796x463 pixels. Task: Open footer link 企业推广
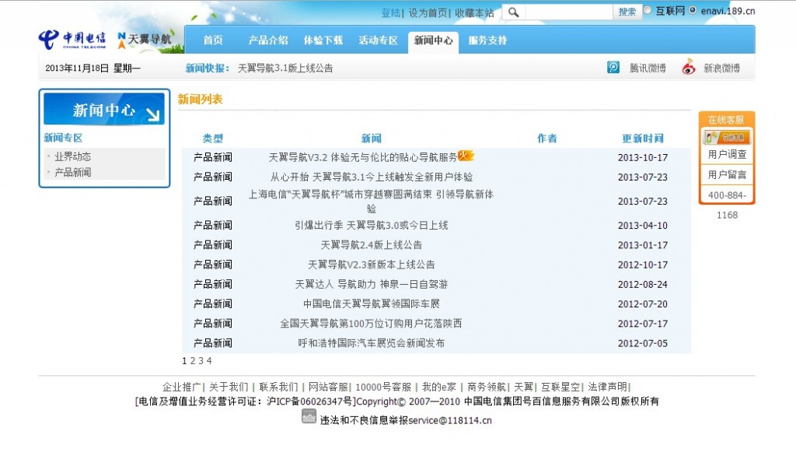pos(181,388)
